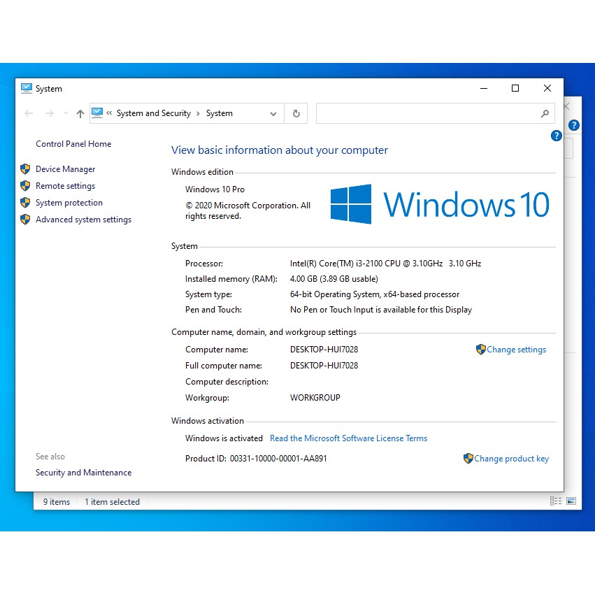The height and width of the screenshot is (595, 595).
Task: Click the computer icon in the address bar
Action: pos(97,113)
